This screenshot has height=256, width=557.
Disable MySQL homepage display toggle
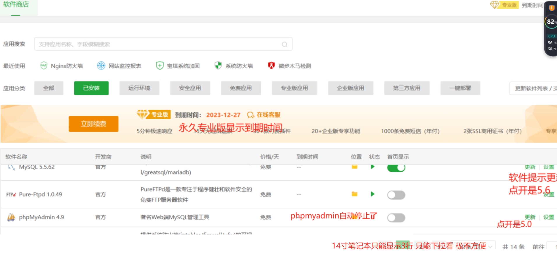[396, 168]
